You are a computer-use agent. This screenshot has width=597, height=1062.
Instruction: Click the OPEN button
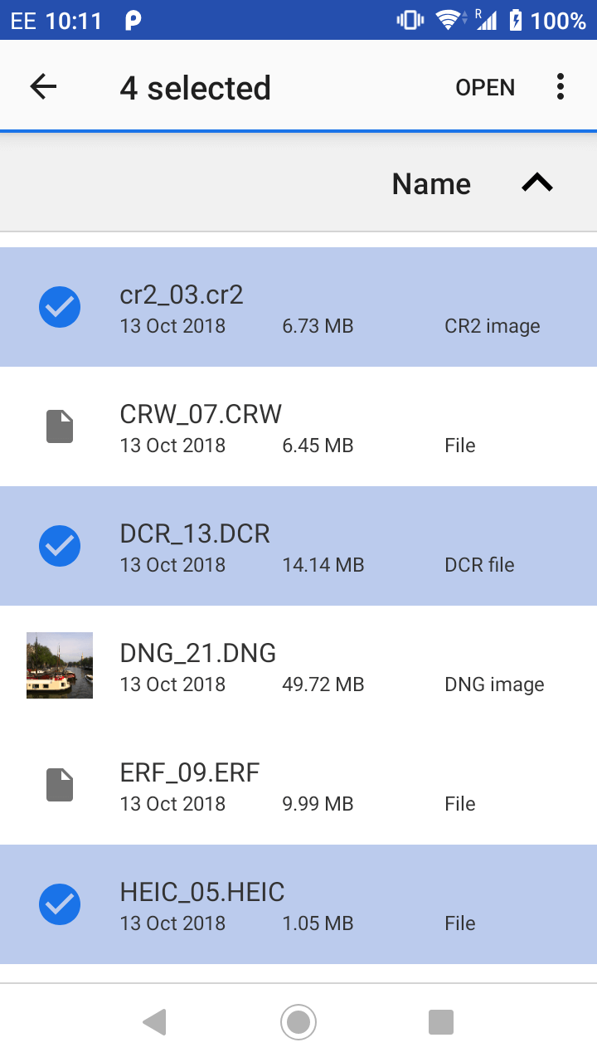pos(485,87)
